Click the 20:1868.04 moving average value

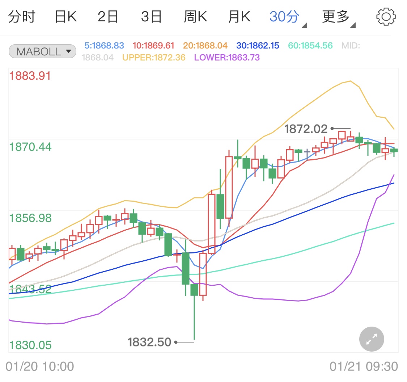tap(205, 46)
